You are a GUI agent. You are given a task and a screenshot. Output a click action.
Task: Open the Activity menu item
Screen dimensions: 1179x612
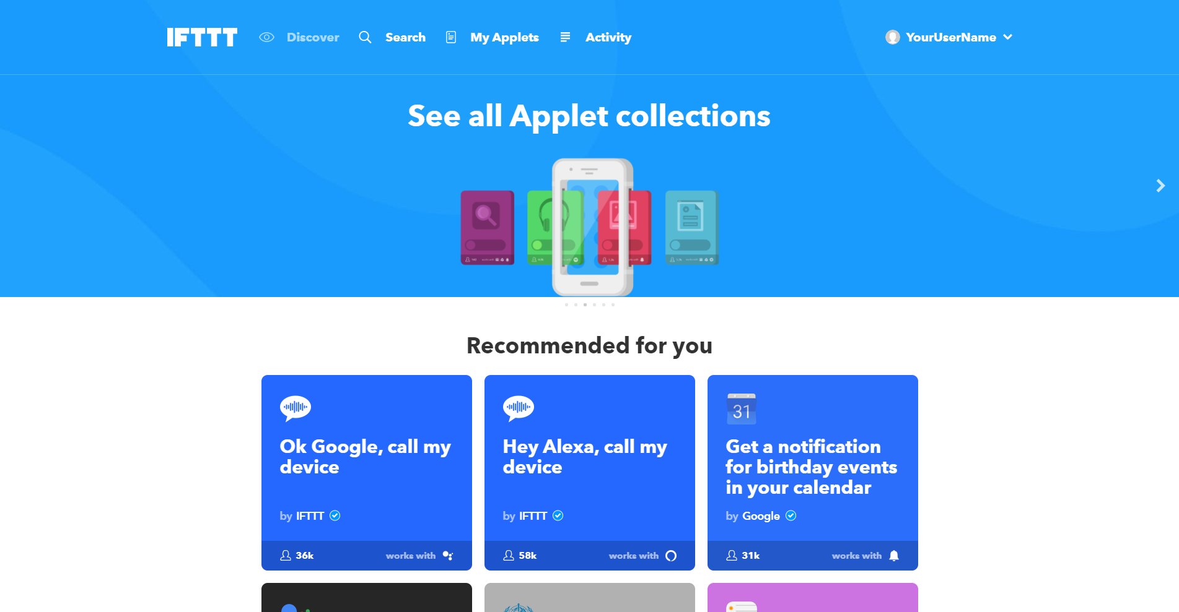tap(608, 37)
